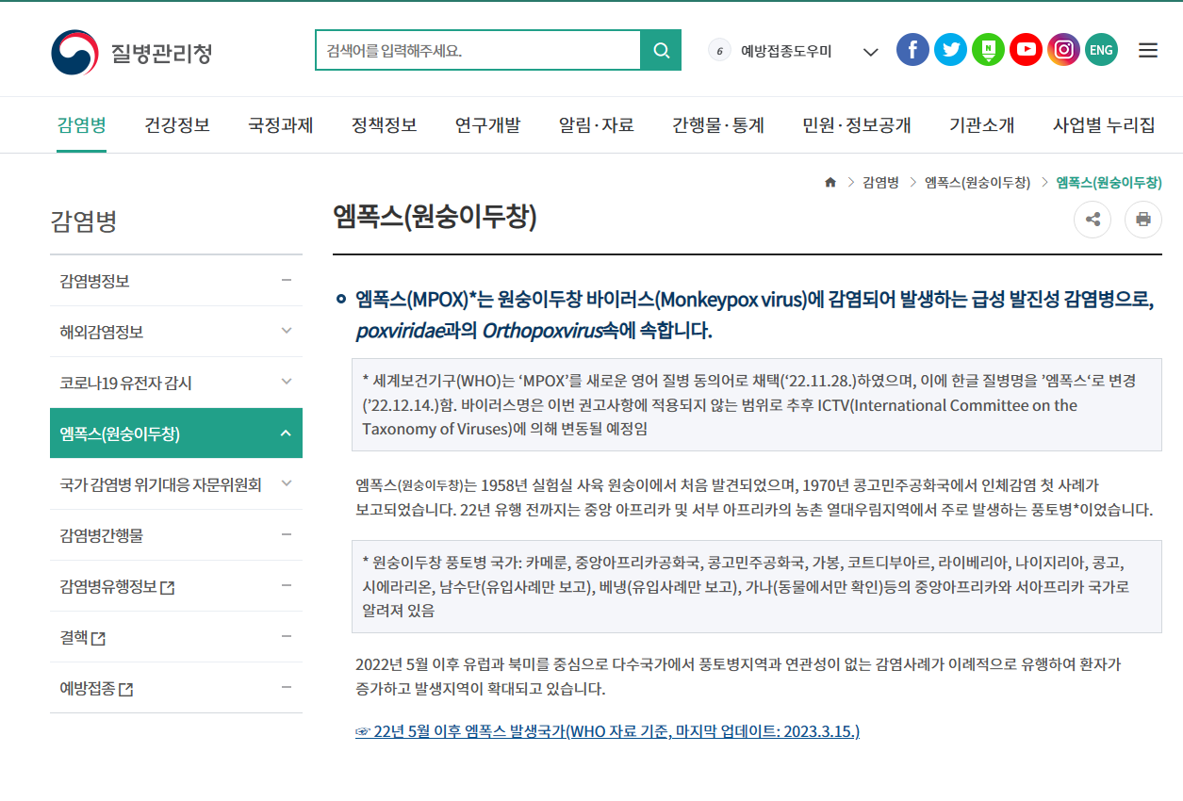Viewport: 1183px width, 801px height.
Task: Click external link icon beside 예방접종
Action: 125,690
